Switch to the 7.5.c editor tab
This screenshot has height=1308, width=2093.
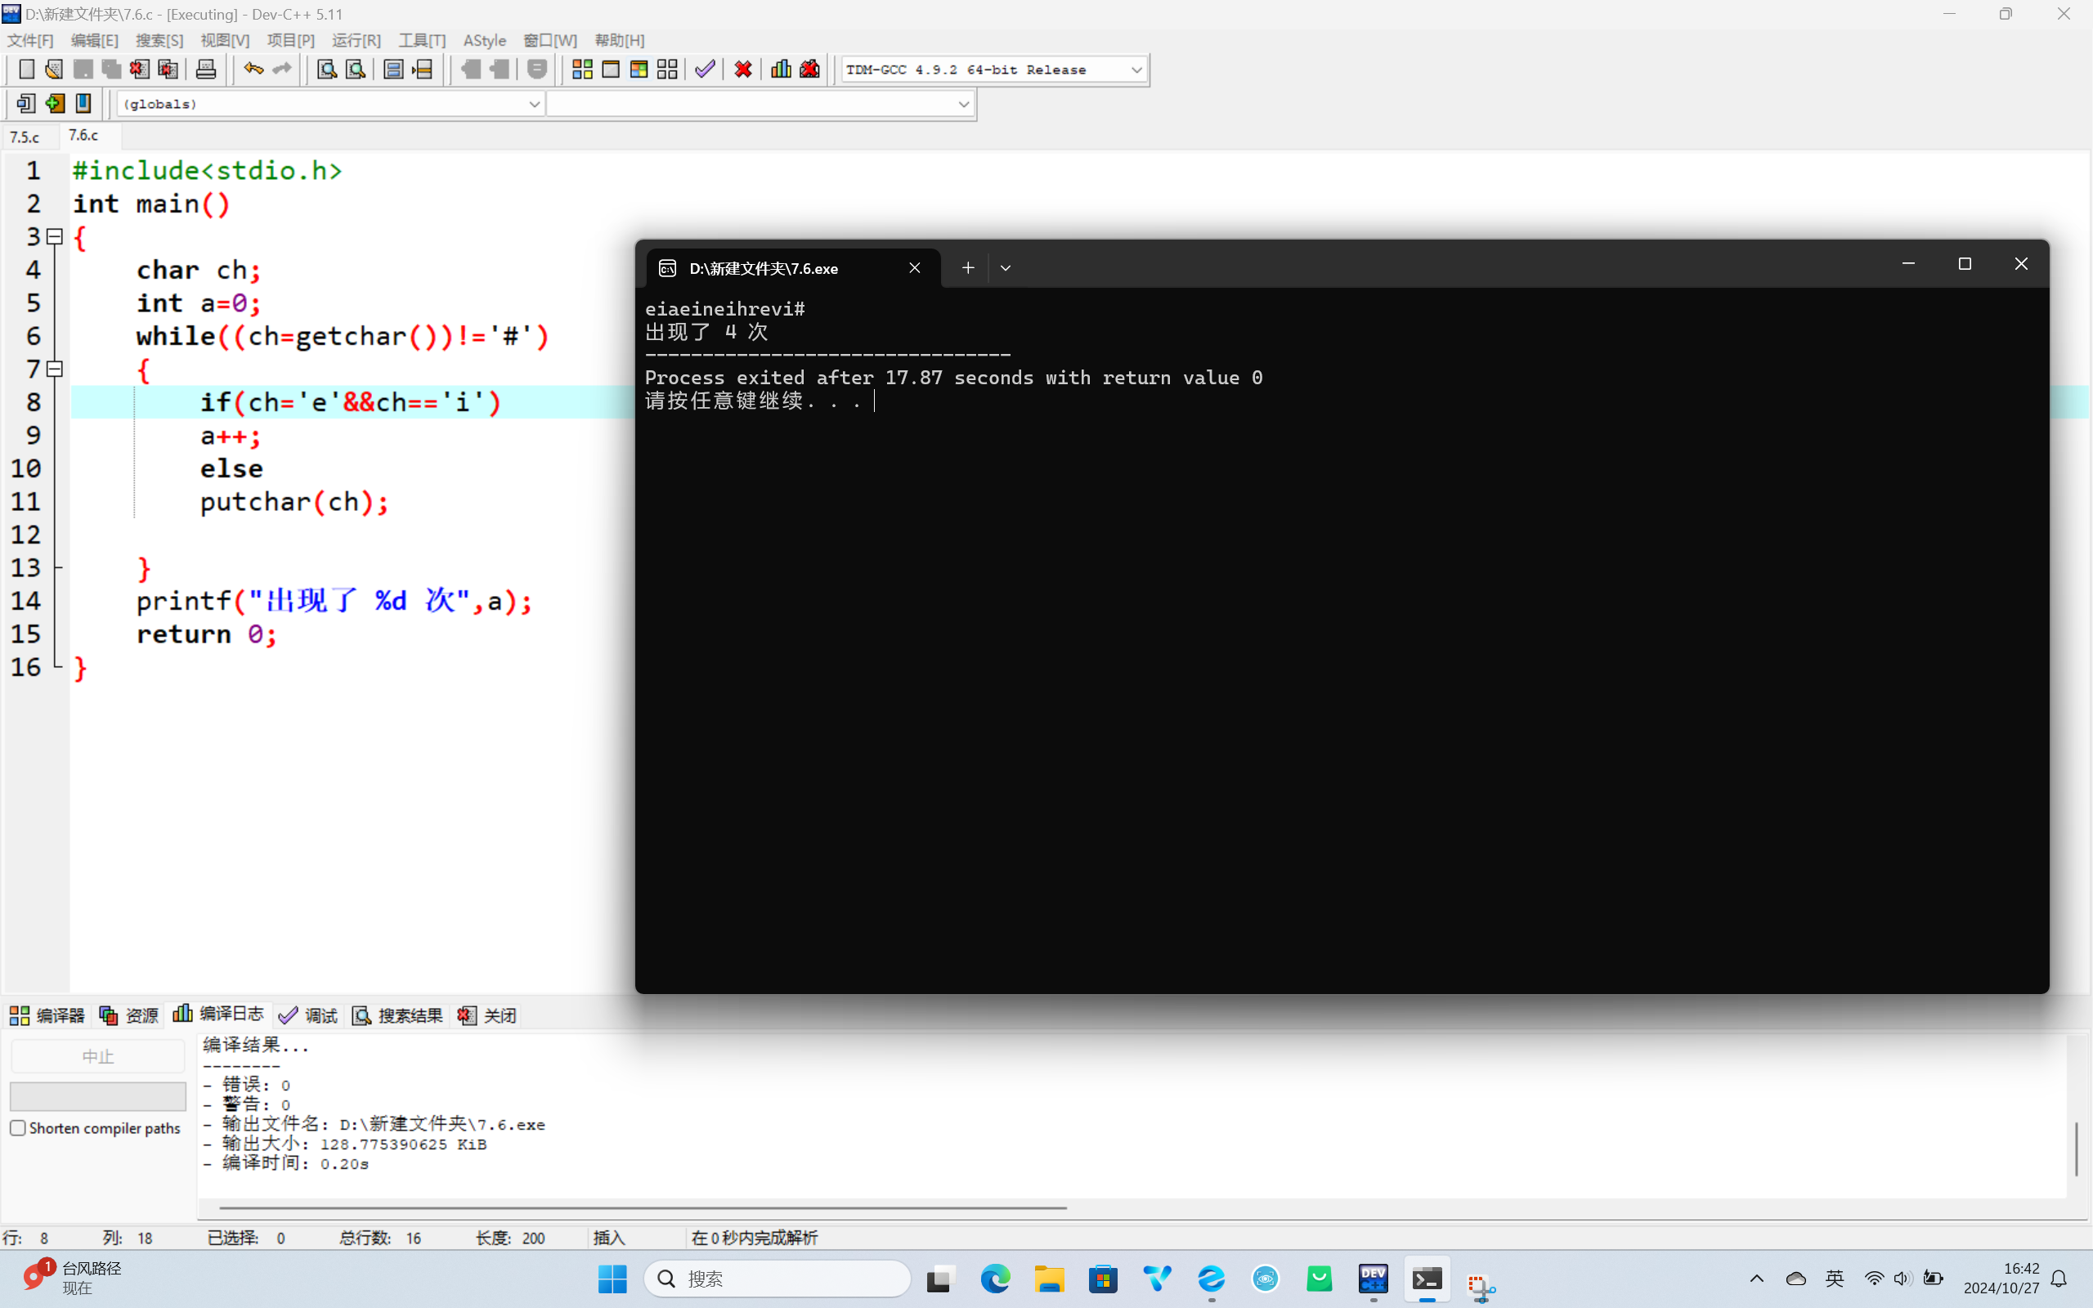click(x=25, y=137)
